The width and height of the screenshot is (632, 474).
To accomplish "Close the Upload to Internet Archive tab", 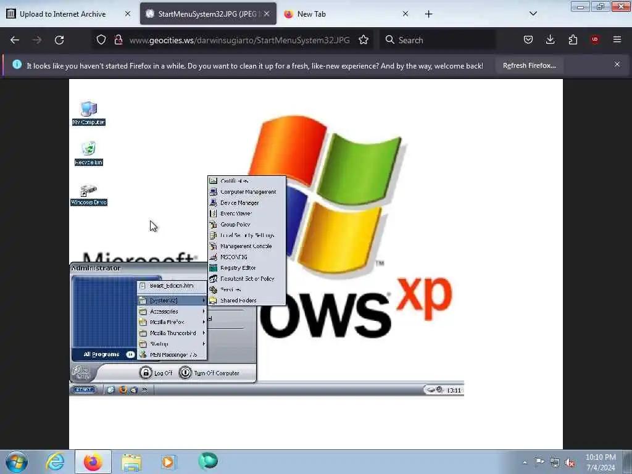I will tap(128, 14).
